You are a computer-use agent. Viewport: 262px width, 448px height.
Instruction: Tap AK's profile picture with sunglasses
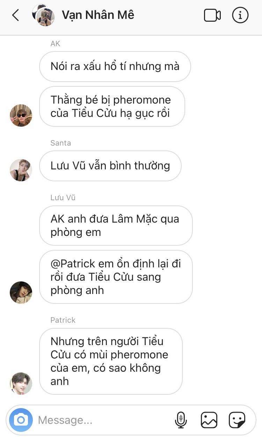[21, 115]
